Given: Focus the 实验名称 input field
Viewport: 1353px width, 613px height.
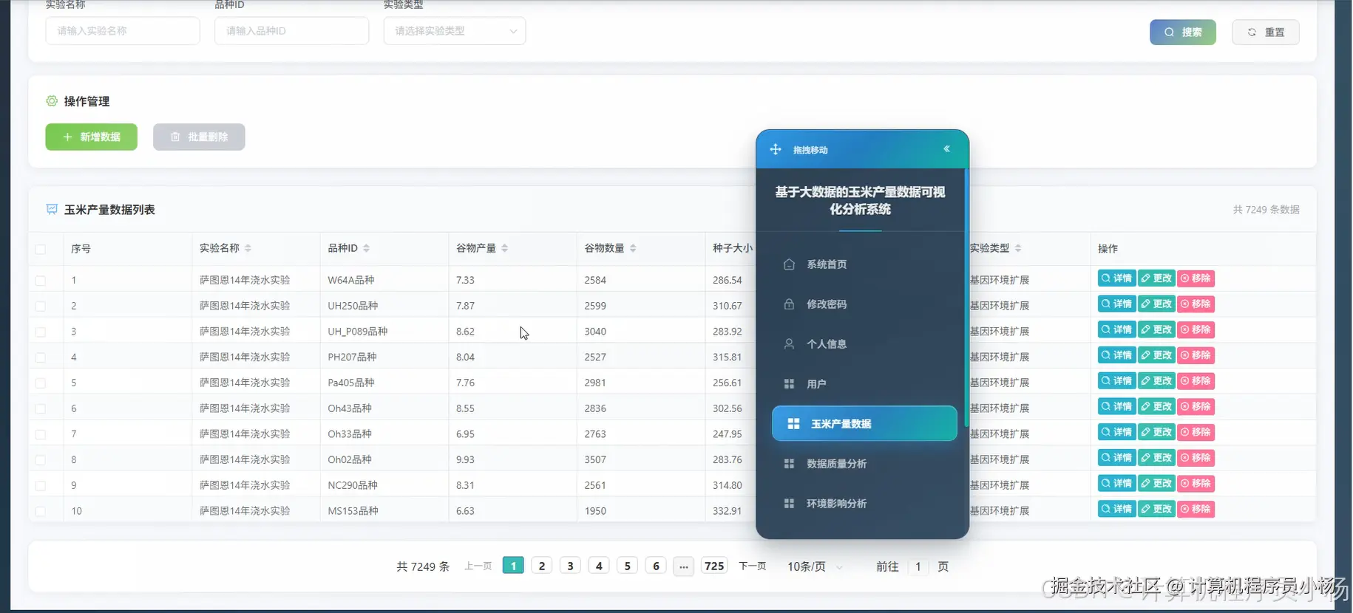Looking at the screenshot, I should click(123, 31).
